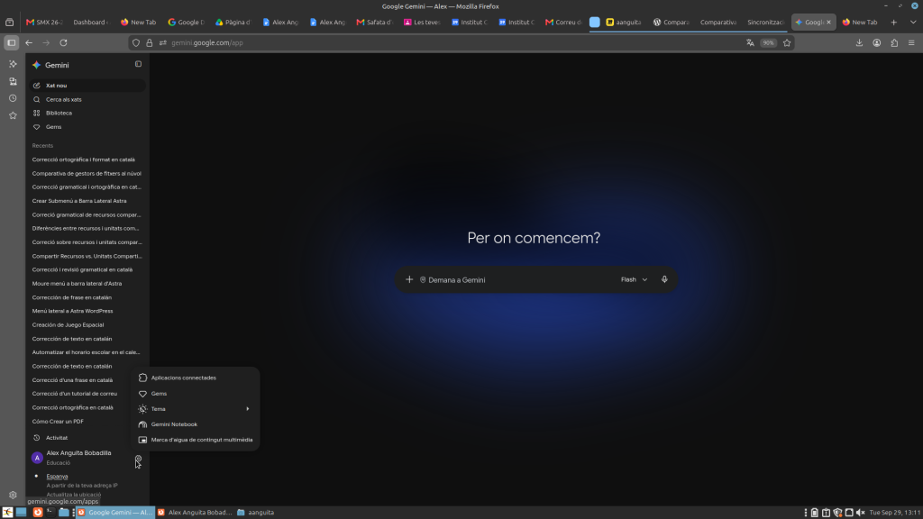Open the list all tabs chevron
The image size is (923, 519).
[913, 23]
